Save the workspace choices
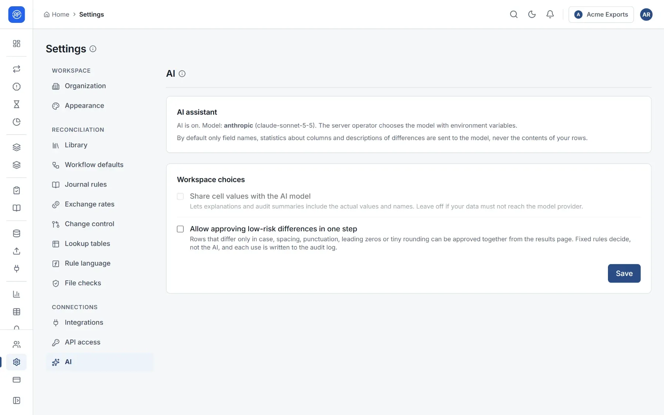This screenshot has height=415, width=664. pos(624,273)
